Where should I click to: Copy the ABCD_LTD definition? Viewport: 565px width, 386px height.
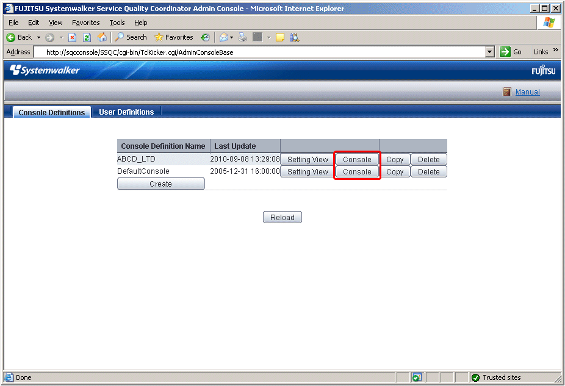[x=395, y=160]
